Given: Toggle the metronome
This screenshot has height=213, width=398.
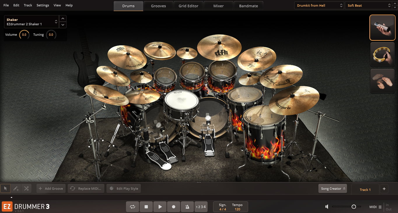Looking at the screenshot, I should [x=187, y=207].
